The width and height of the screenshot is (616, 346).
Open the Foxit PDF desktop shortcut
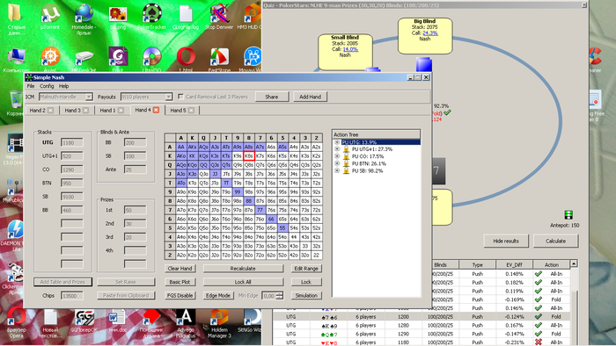[118, 59]
